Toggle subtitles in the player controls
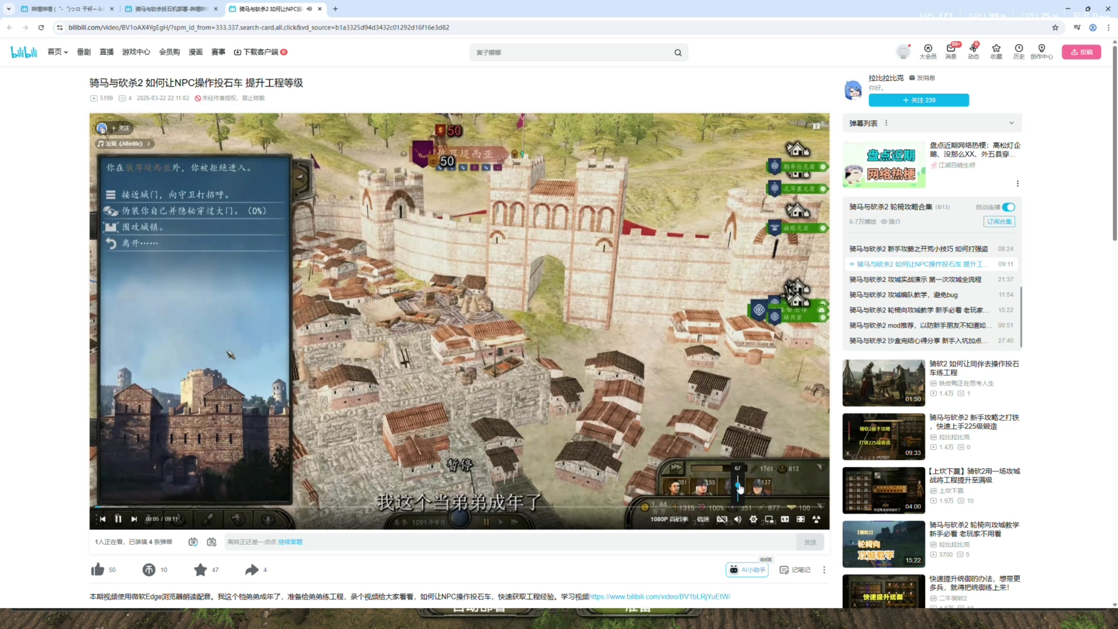Viewport: 1118px width, 629px height. (x=722, y=519)
